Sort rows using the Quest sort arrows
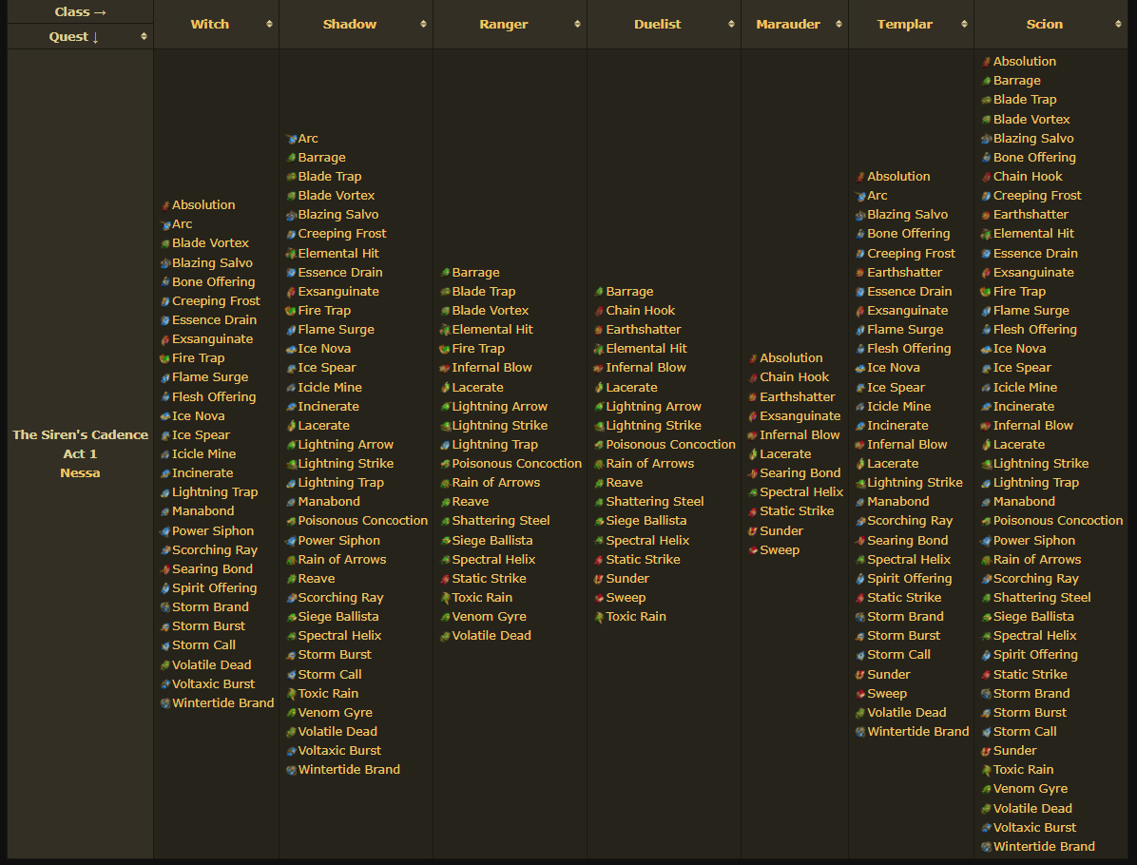1137x865 pixels. pyautogui.click(x=144, y=36)
